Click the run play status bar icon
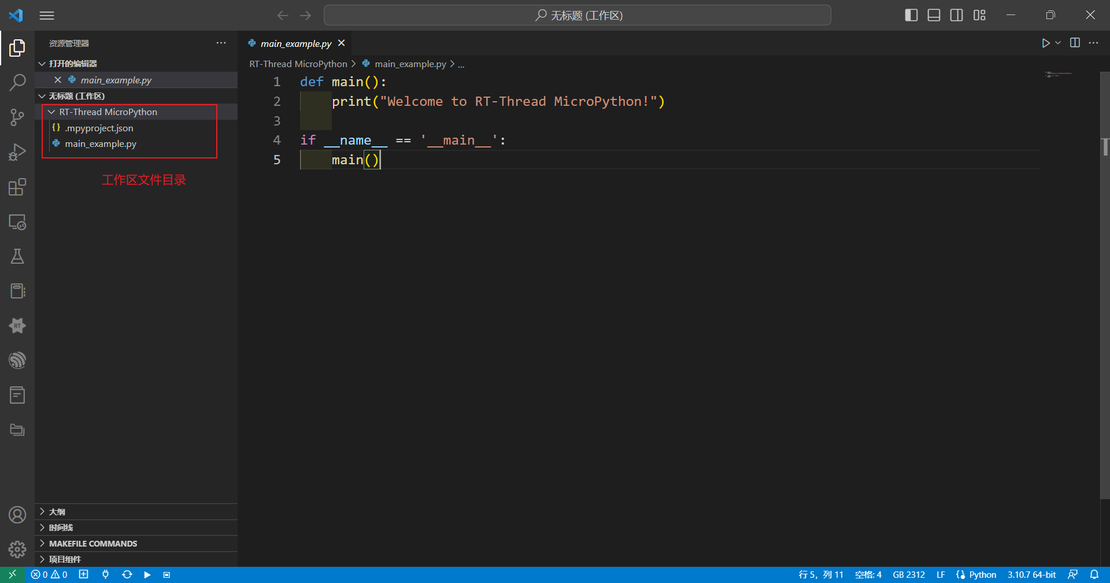Viewport: 1110px width, 583px height. click(147, 575)
